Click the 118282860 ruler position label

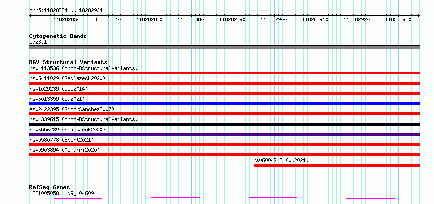click(x=108, y=19)
